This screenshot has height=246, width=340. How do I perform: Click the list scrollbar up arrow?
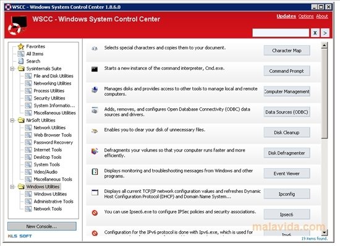[x=325, y=46]
